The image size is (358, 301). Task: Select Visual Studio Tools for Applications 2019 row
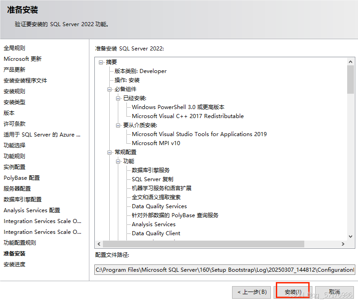tap(199, 134)
